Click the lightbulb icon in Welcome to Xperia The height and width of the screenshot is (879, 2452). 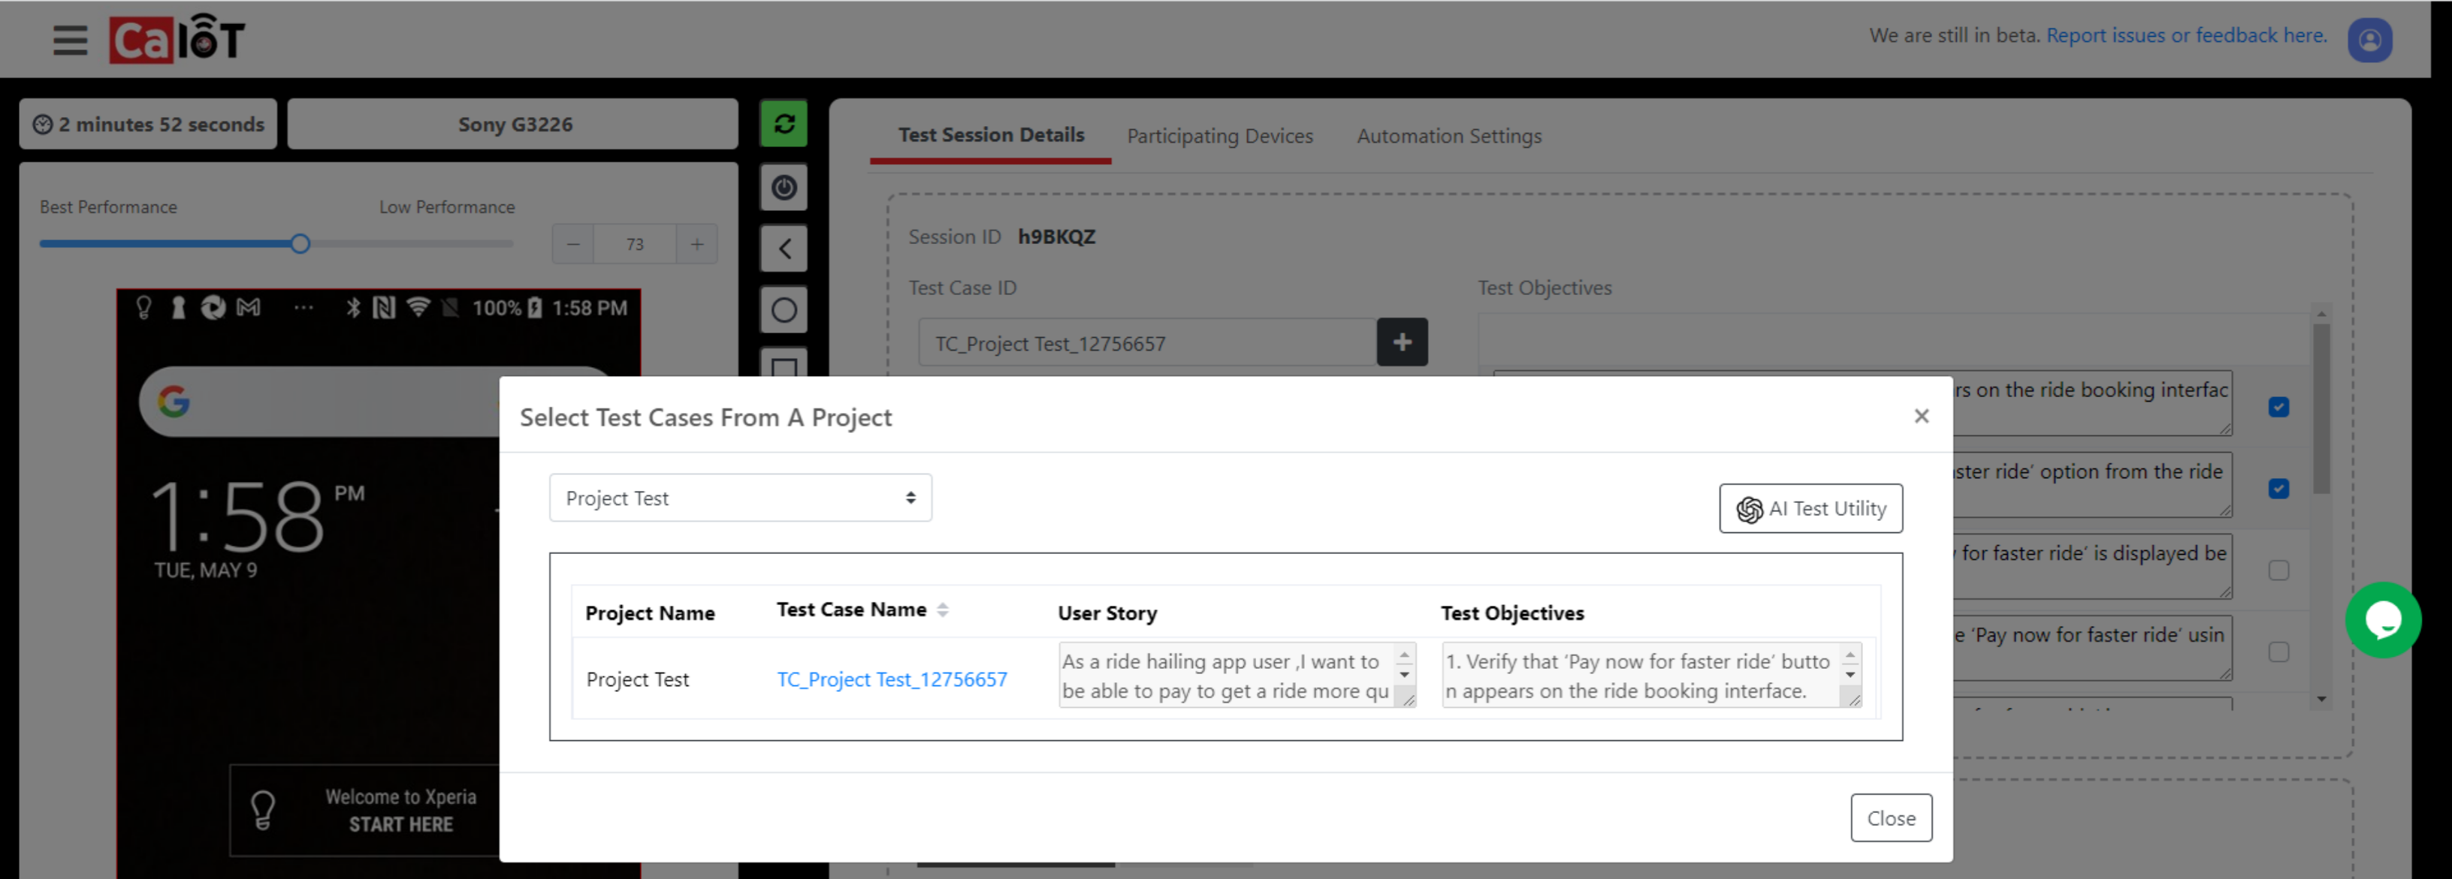(263, 811)
